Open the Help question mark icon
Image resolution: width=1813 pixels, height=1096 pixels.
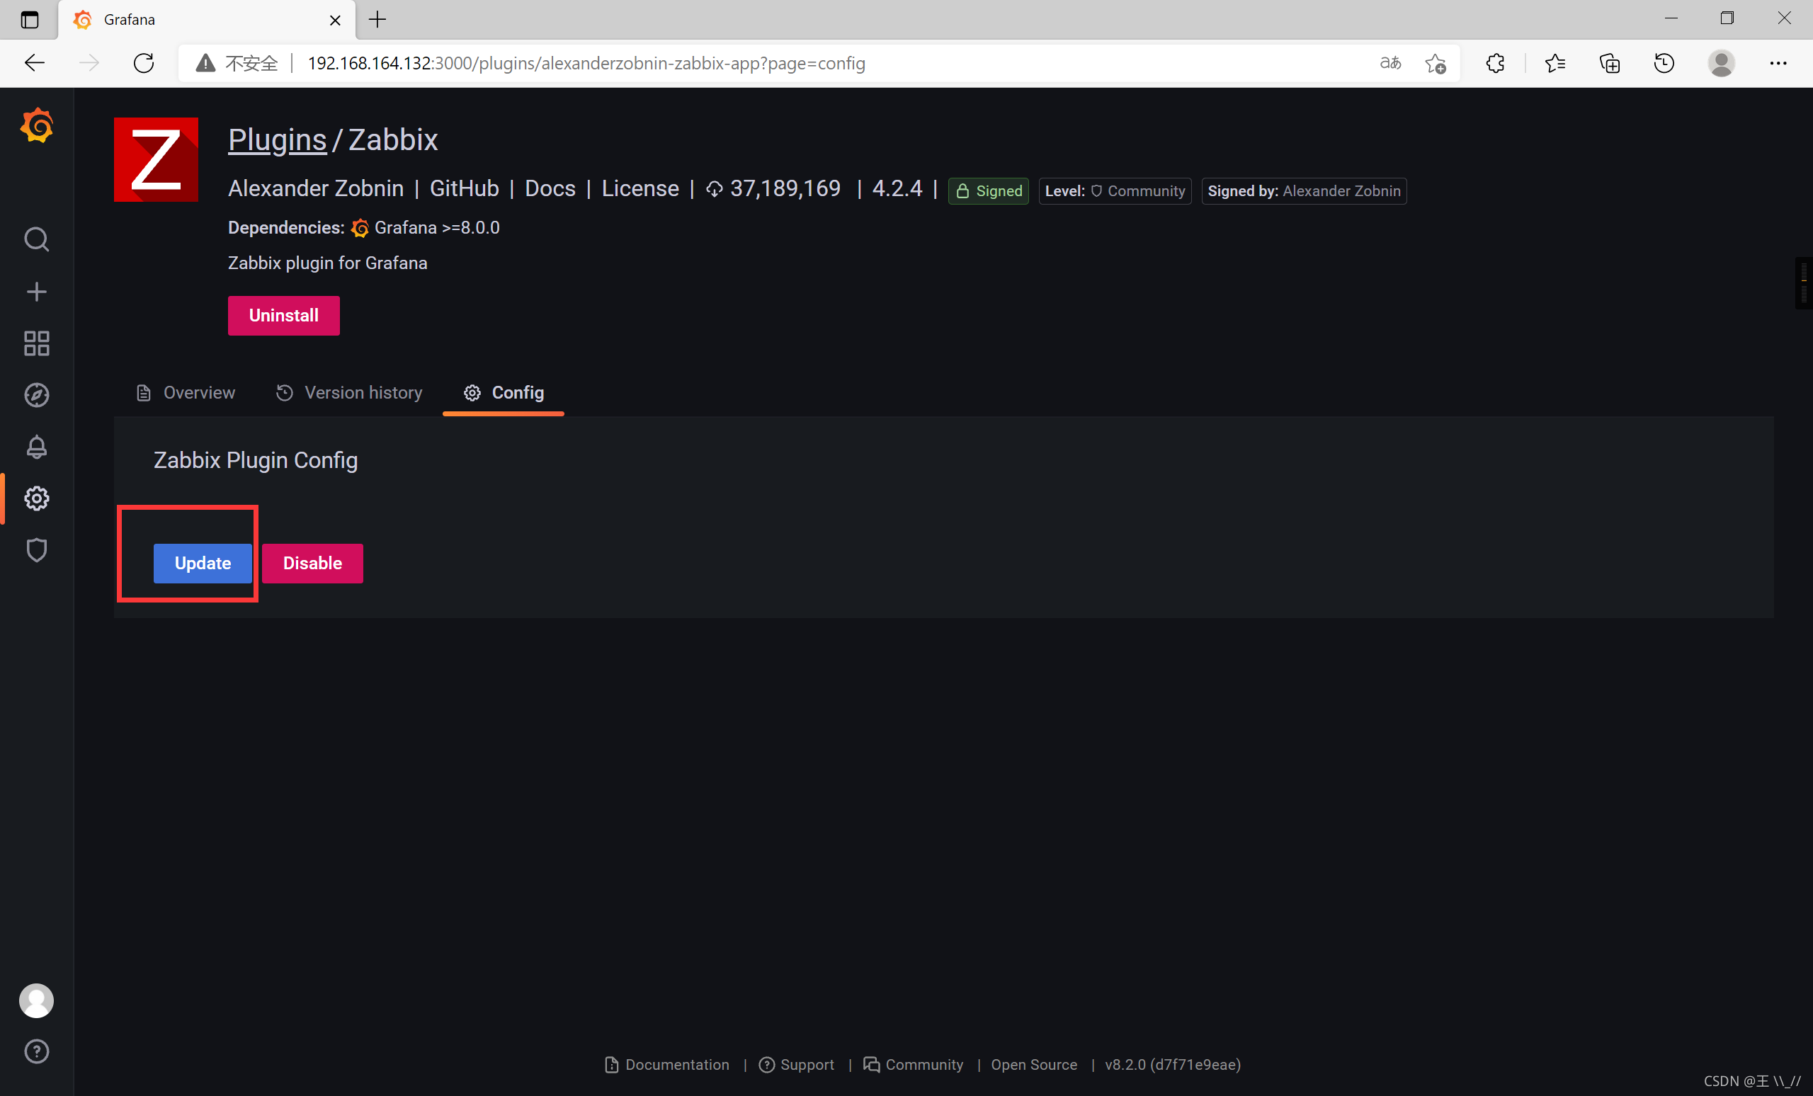coord(37,1052)
